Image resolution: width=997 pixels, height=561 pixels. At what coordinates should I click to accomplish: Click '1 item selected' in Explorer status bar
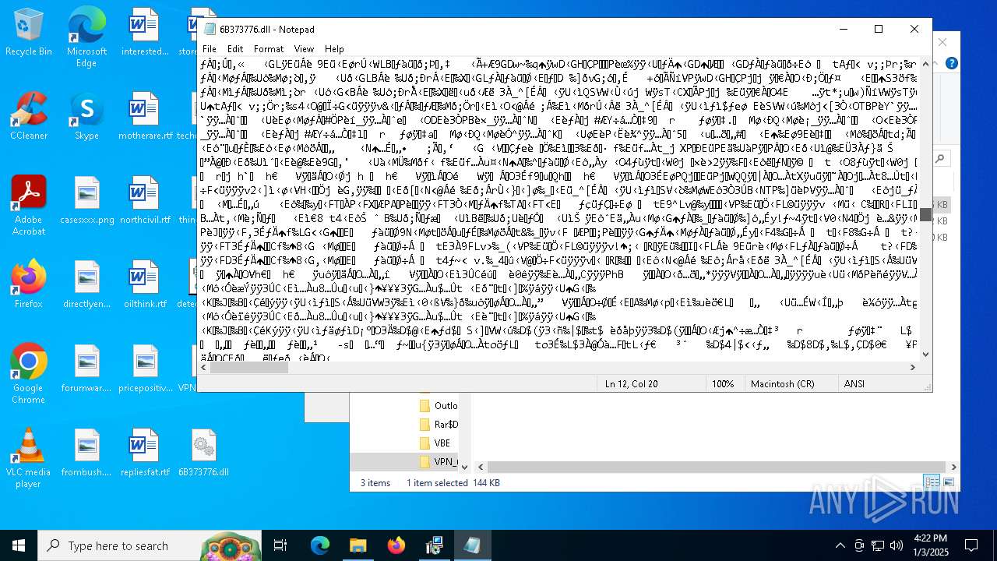(437, 482)
